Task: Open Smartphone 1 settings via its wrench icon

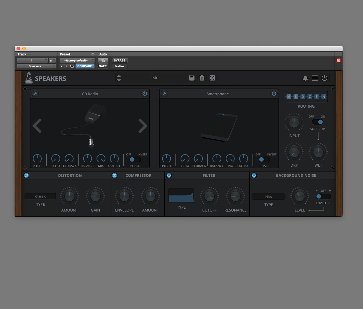Action: tap(164, 93)
